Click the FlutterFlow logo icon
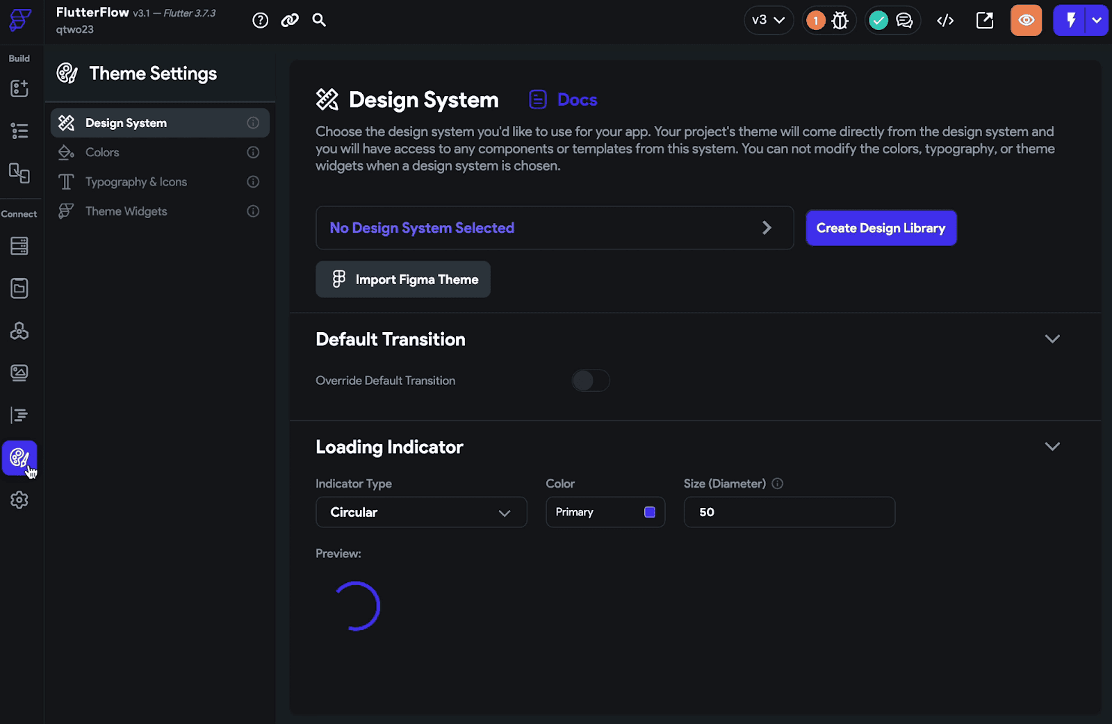The width and height of the screenshot is (1112, 724). click(20, 20)
